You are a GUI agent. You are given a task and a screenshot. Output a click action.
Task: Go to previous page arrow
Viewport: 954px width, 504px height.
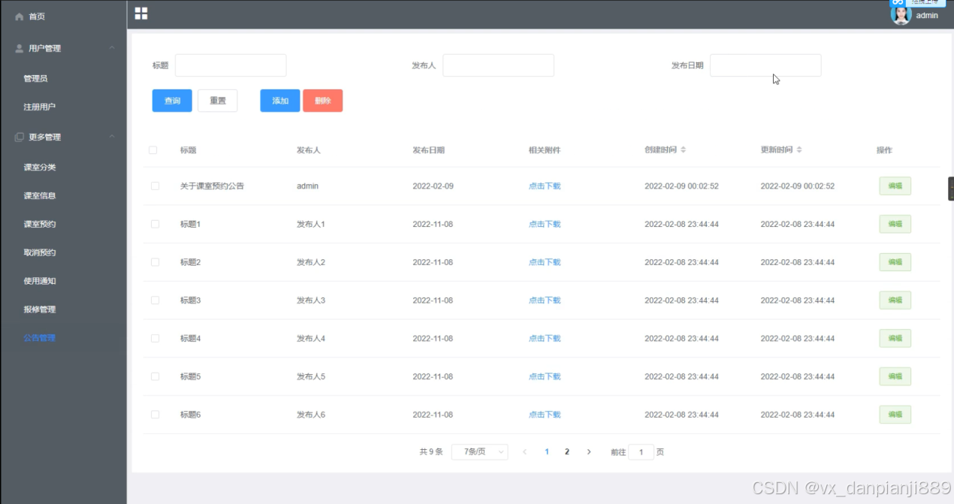524,451
